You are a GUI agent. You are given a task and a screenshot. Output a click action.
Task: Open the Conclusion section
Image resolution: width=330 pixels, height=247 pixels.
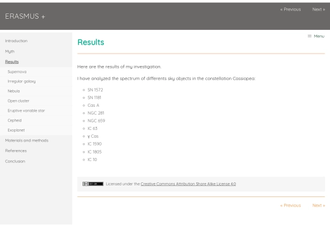click(x=15, y=161)
